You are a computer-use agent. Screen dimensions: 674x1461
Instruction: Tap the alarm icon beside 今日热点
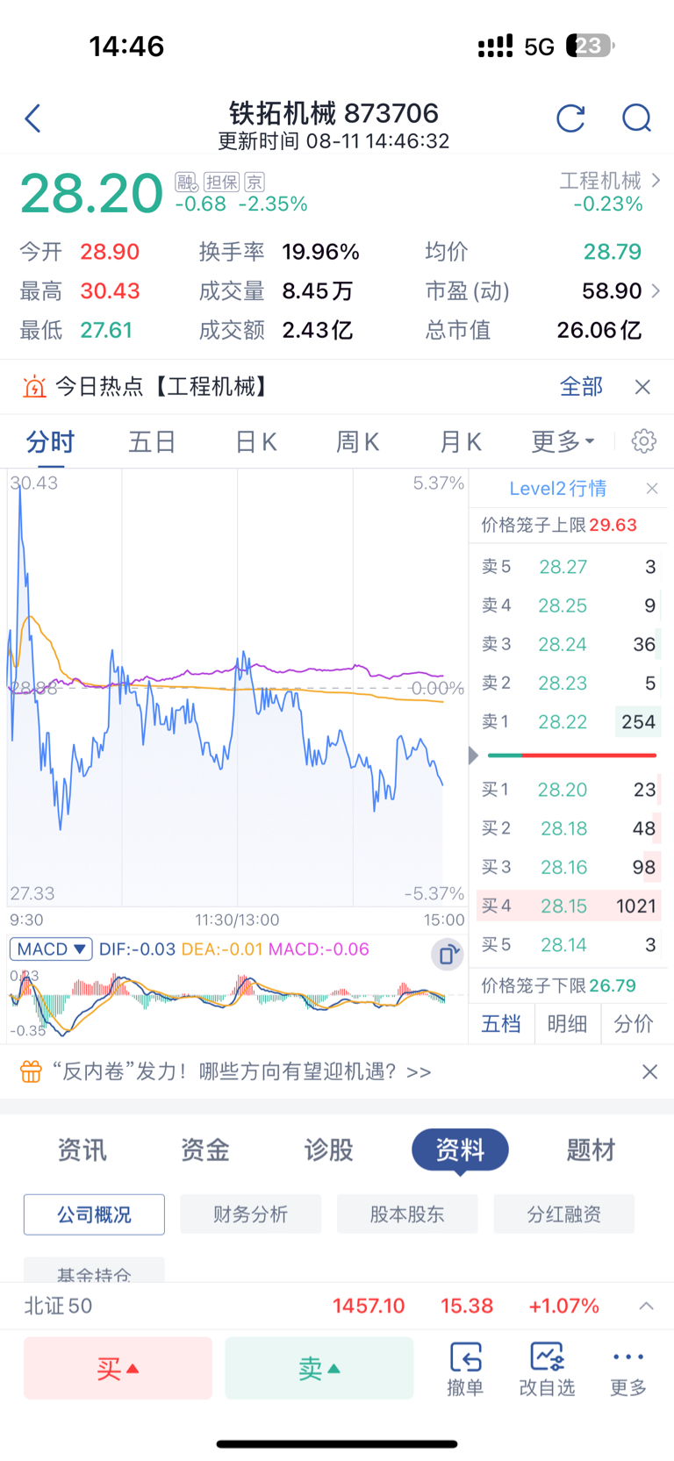click(x=34, y=387)
